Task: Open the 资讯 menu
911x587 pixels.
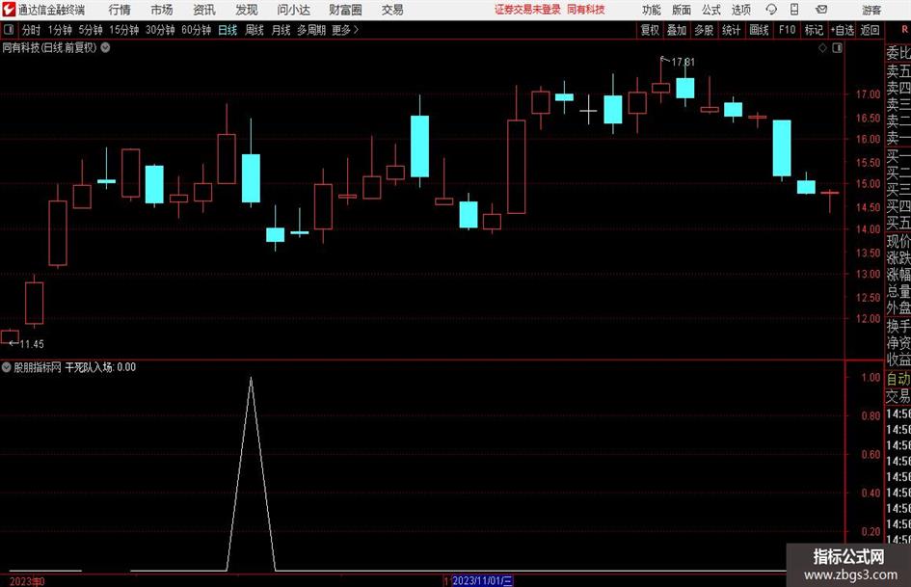Action: tap(204, 10)
